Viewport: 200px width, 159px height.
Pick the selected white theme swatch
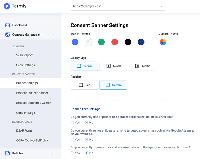88,42
